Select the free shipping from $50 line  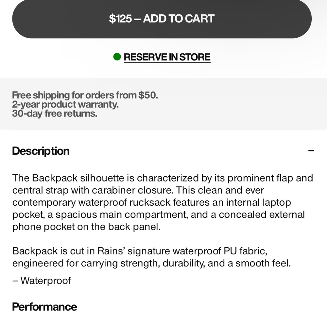point(85,95)
